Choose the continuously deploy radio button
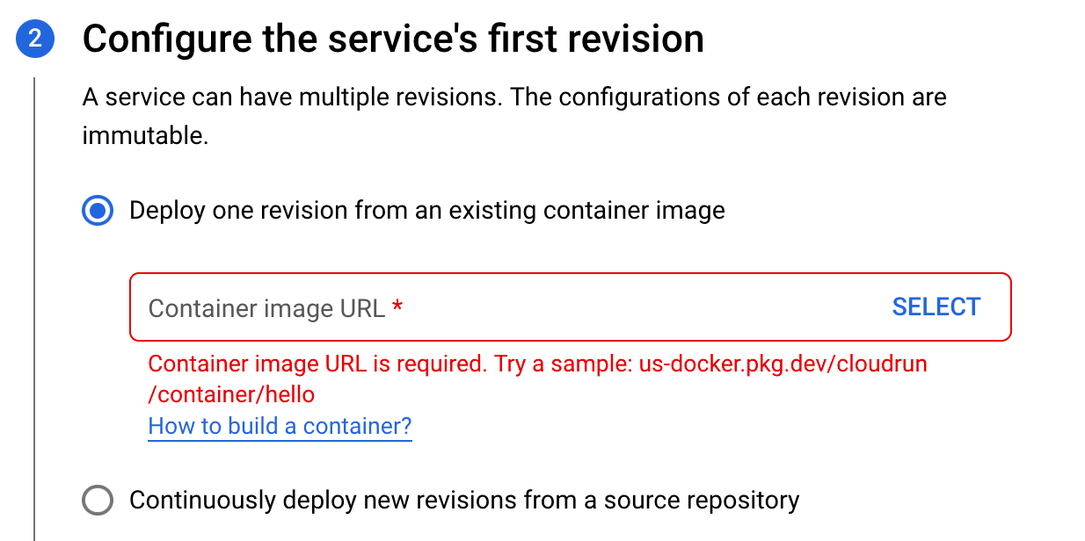The width and height of the screenshot is (1085, 541). point(98,501)
